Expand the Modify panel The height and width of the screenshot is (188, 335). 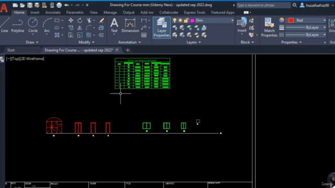86,42
